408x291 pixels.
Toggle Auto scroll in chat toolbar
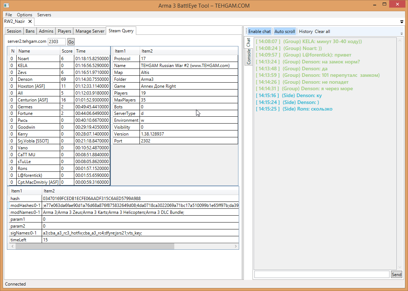[x=285, y=32]
